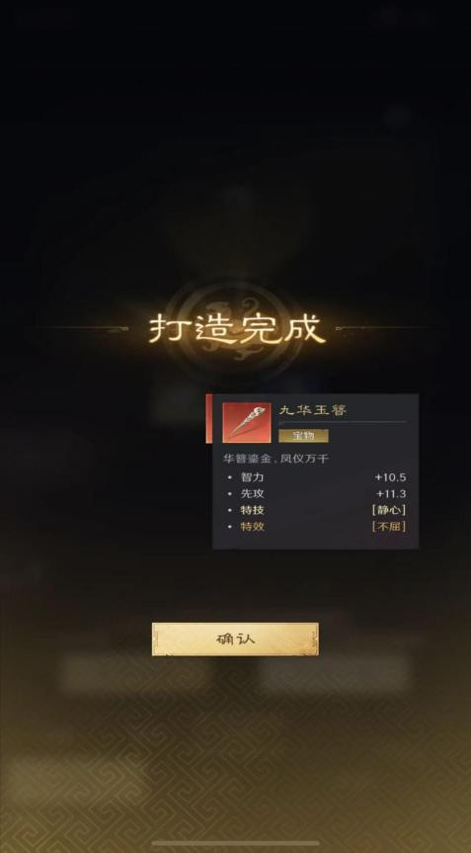Click the 确认 confirm button
The height and width of the screenshot is (853, 471).
[235, 640]
